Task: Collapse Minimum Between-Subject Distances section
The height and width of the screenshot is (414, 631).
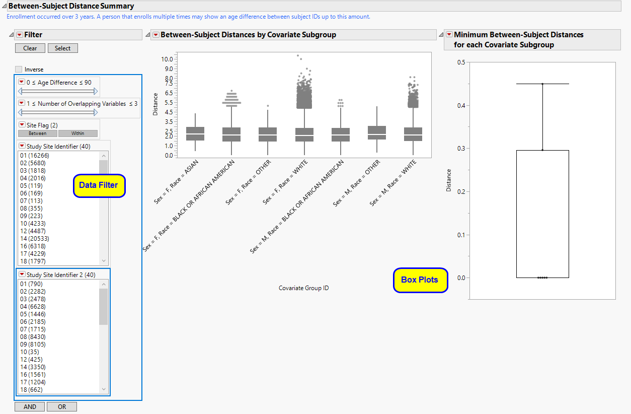Action: pyautogui.click(x=441, y=35)
